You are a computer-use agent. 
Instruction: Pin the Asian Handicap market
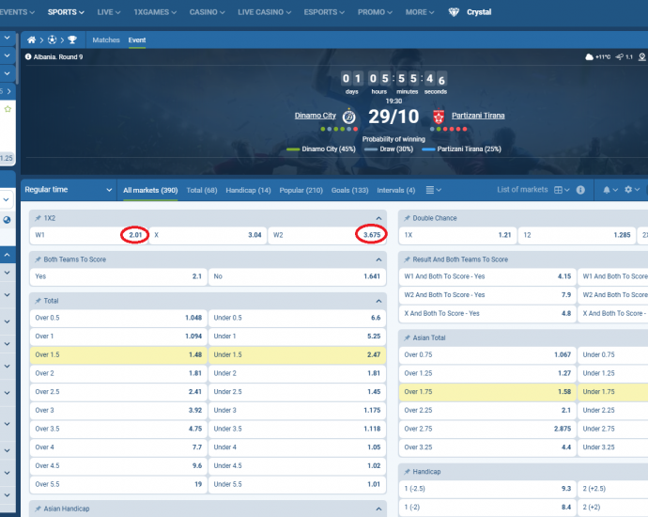point(38,509)
